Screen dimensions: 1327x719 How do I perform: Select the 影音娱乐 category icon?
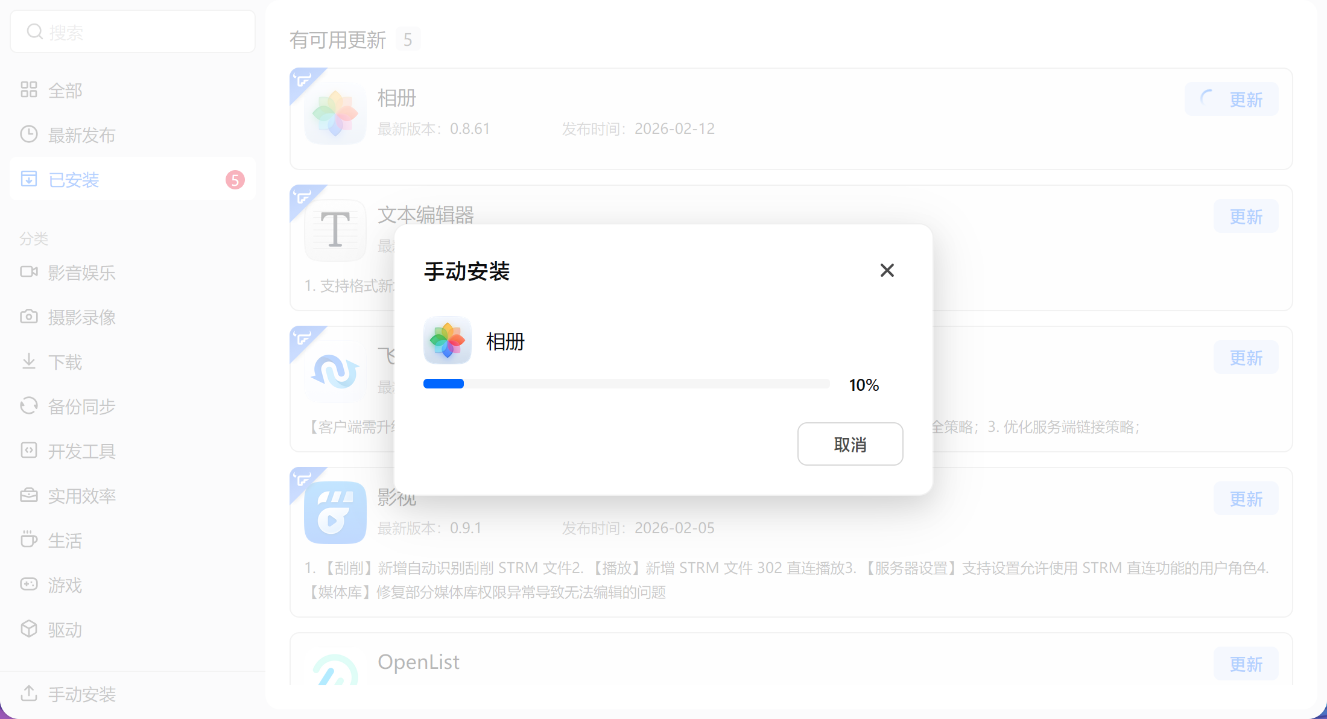[x=28, y=271]
